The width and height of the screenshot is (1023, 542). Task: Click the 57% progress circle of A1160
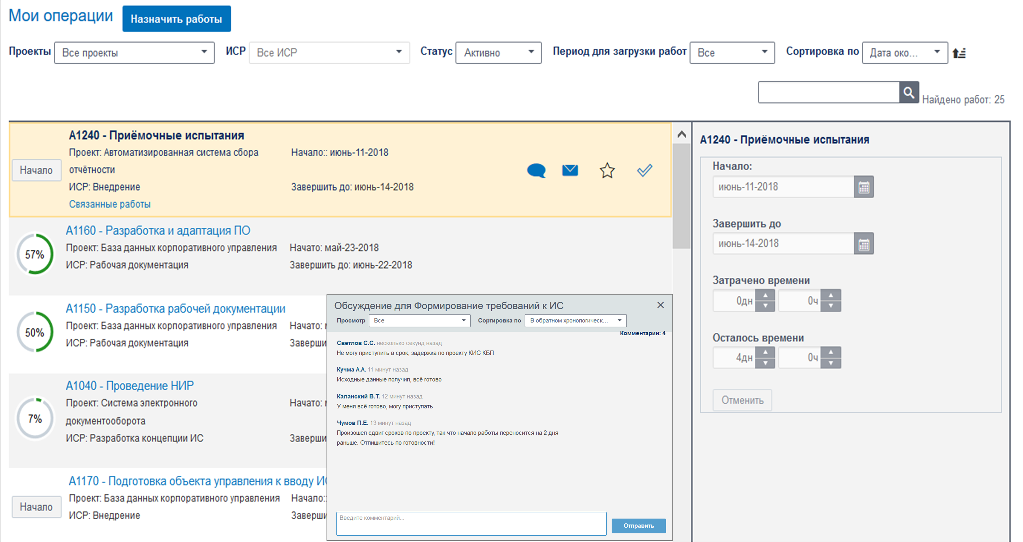tap(34, 254)
